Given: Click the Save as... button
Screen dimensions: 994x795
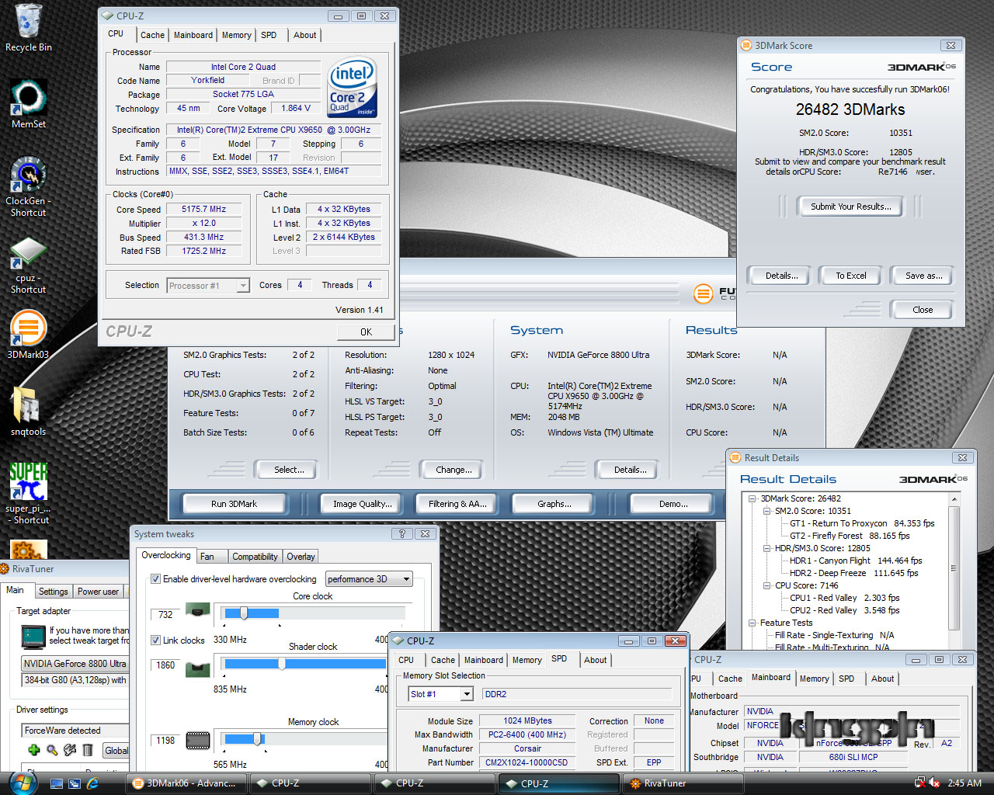Looking at the screenshot, I should tap(923, 276).
